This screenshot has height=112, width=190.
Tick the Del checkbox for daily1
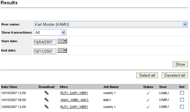182,100
